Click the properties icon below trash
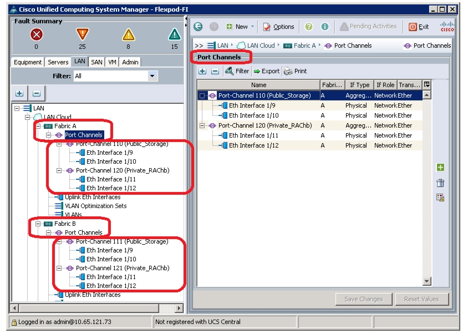The height and width of the screenshot is (334, 463). click(440, 198)
